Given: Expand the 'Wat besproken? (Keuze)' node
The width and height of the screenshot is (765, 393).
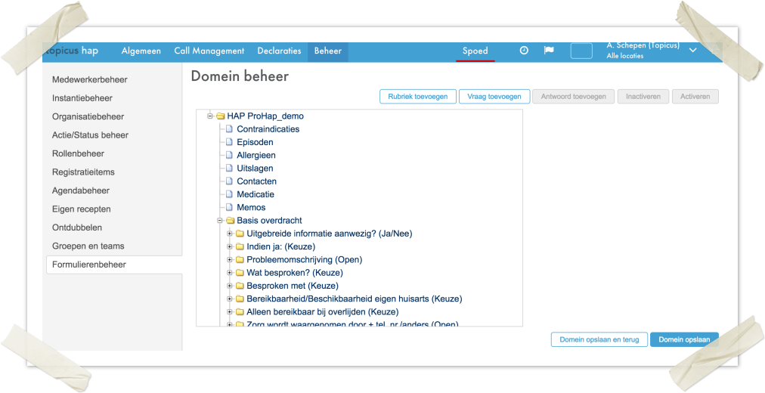Looking at the screenshot, I should click(x=230, y=273).
